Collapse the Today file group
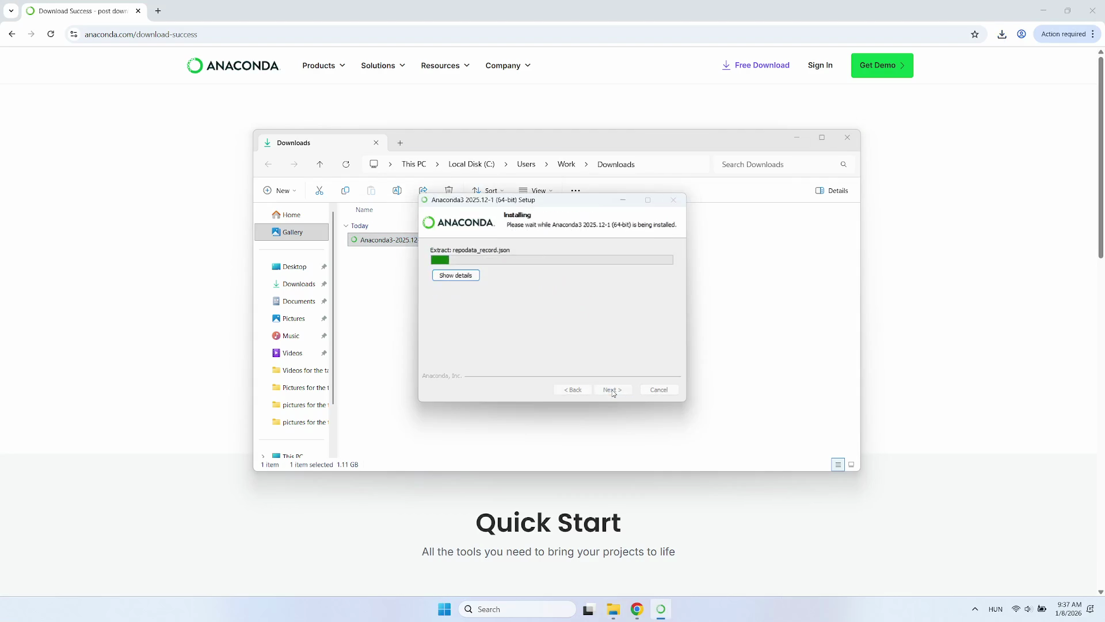The image size is (1105, 622). (x=346, y=226)
